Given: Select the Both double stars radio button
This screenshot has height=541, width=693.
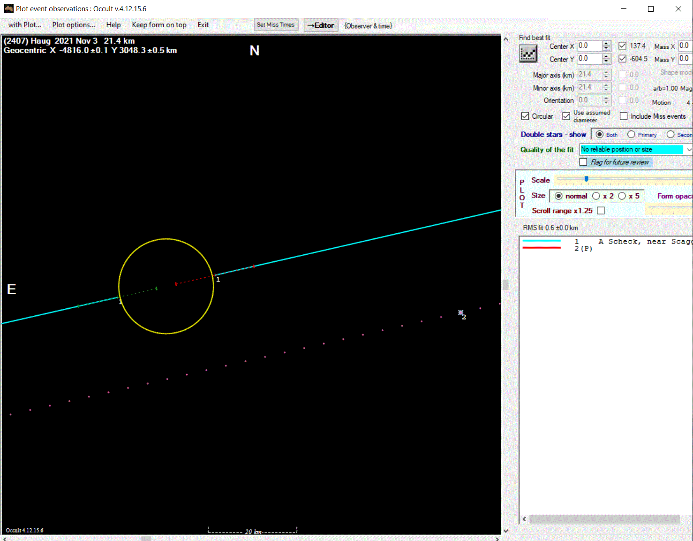Looking at the screenshot, I should pos(599,135).
